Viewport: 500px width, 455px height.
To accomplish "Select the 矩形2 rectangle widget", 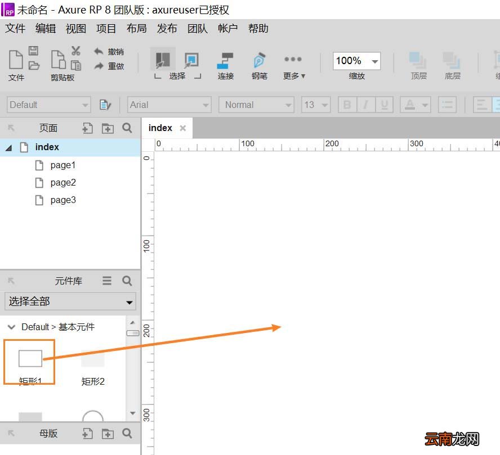I will pos(93,368).
